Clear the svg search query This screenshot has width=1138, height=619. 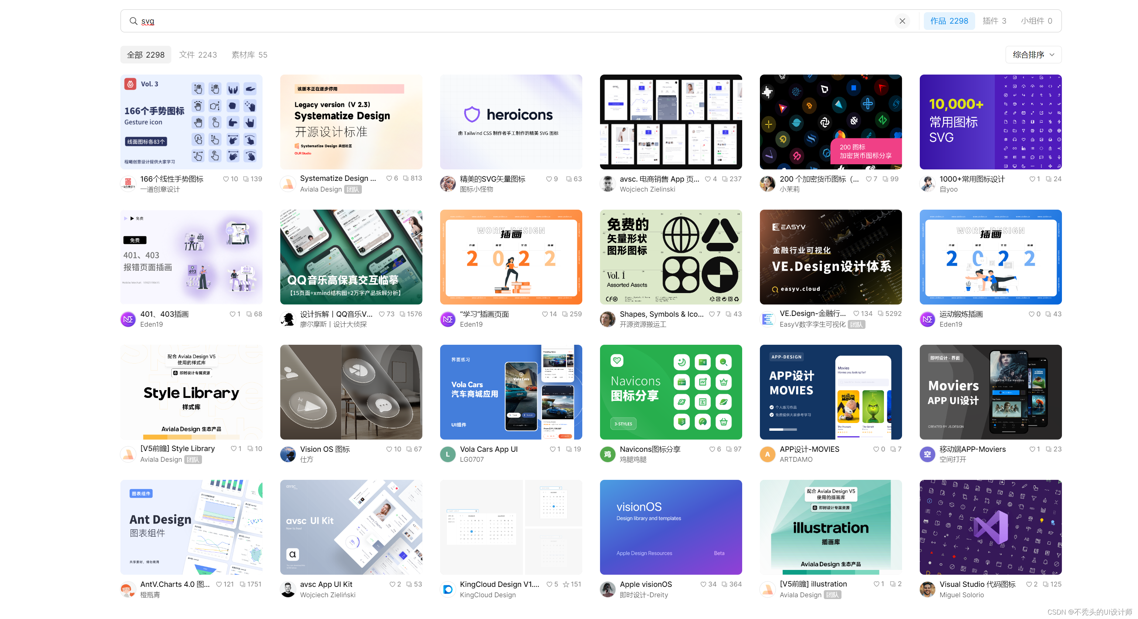coord(902,21)
